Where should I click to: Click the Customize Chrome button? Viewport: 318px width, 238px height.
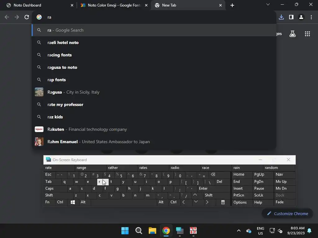click(287, 214)
